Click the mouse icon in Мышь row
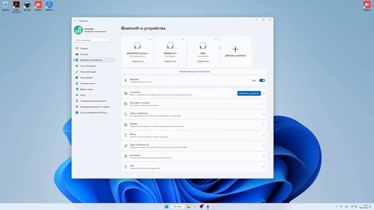 click(126, 135)
